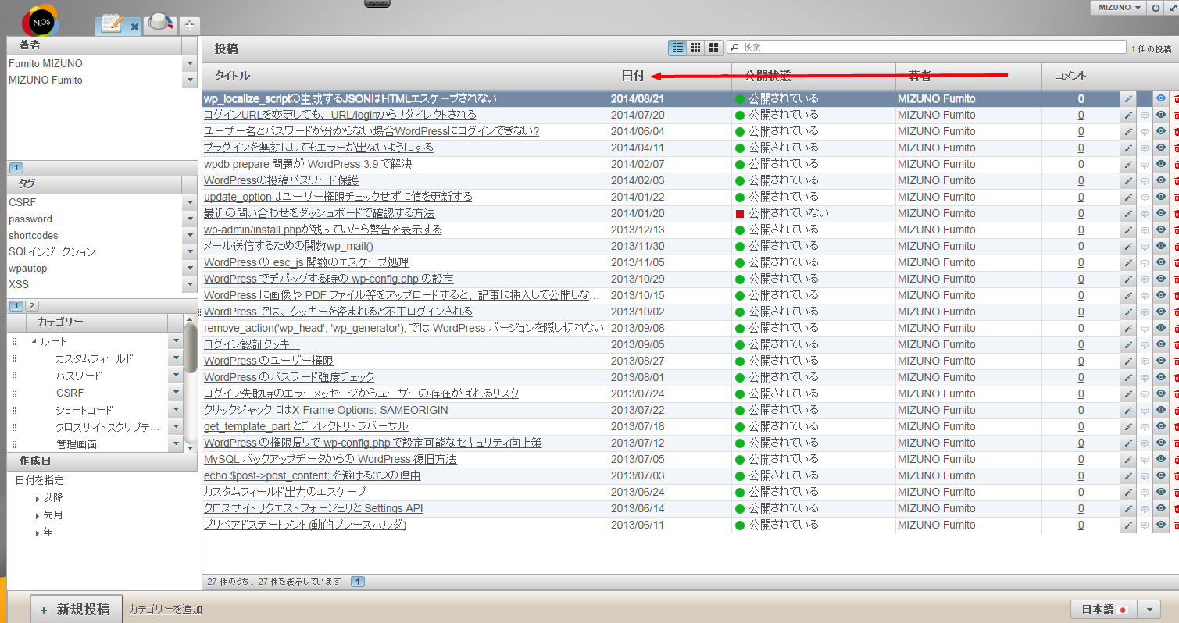Preview wp_localize_script post with eye icon
This screenshot has height=623, width=1179.
(1161, 99)
